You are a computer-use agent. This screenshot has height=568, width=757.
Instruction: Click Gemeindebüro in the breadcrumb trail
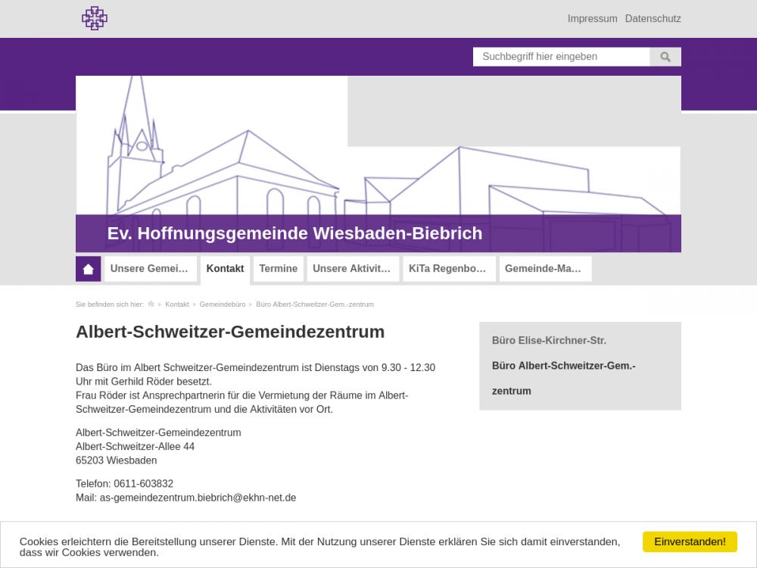pyautogui.click(x=223, y=304)
